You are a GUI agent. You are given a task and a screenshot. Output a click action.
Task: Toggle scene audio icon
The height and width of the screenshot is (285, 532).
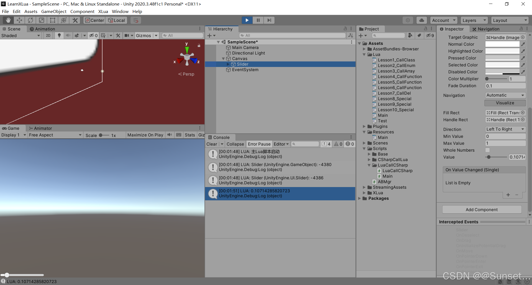click(68, 35)
